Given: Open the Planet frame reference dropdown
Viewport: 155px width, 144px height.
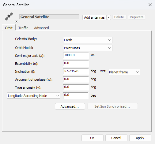Looking at the screenshot, I should point(124,72).
